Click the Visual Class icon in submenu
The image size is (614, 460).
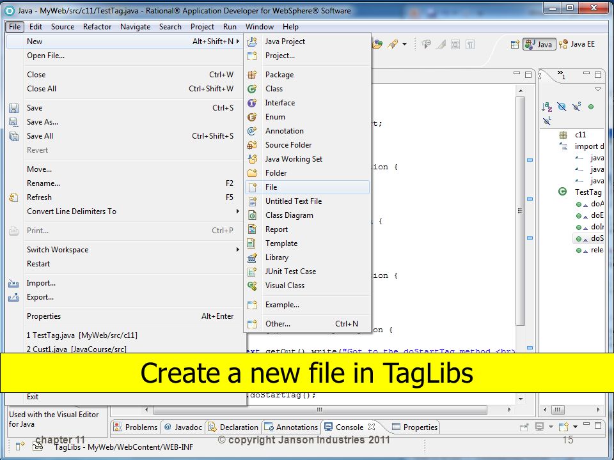(x=252, y=286)
